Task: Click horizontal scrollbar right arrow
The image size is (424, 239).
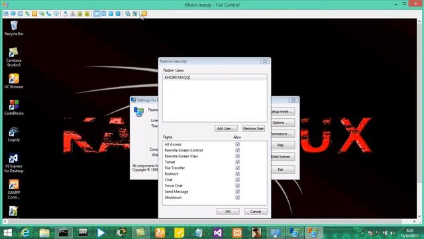Action: 414,221
